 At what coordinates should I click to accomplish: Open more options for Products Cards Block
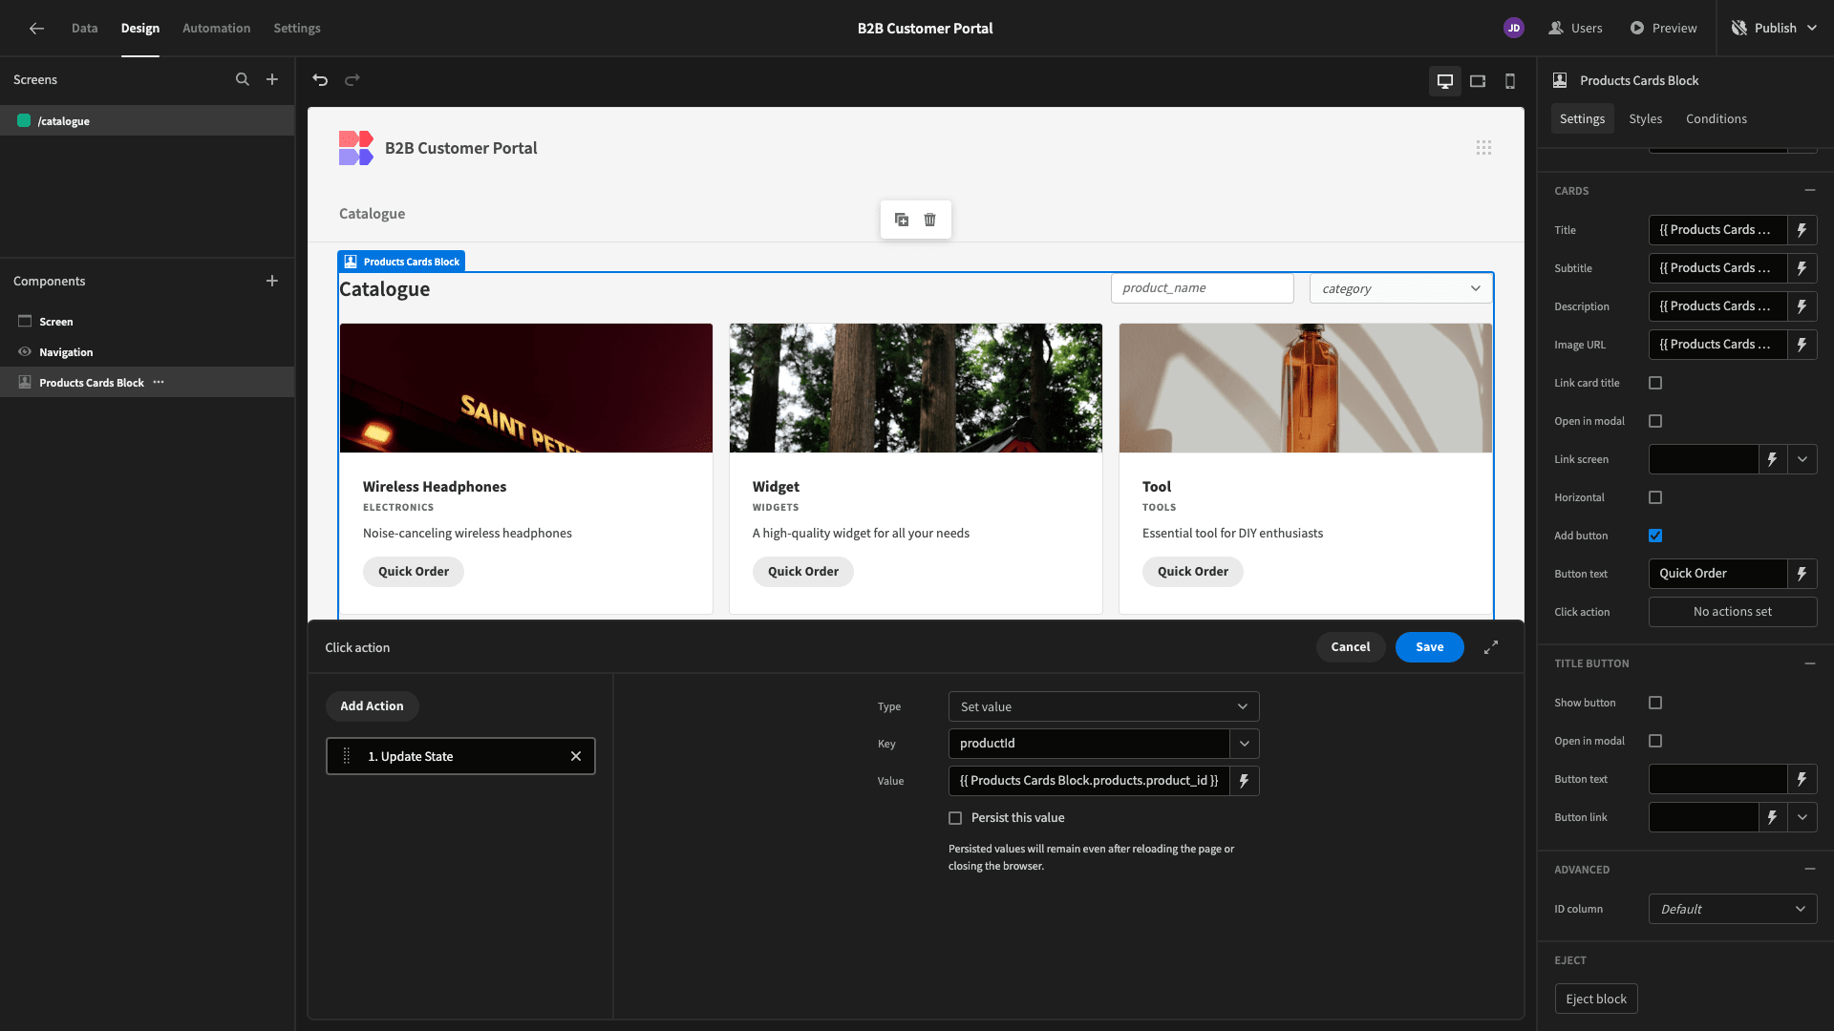tap(159, 382)
